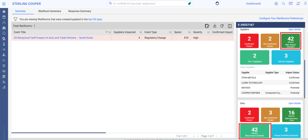
Task: Open Suppliers Impacted column menu
Action: 141,32
